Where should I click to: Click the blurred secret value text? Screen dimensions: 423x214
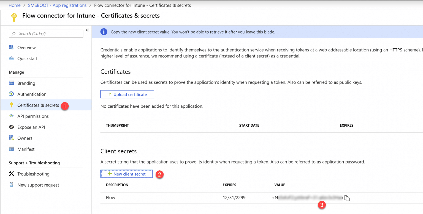[307, 198]
